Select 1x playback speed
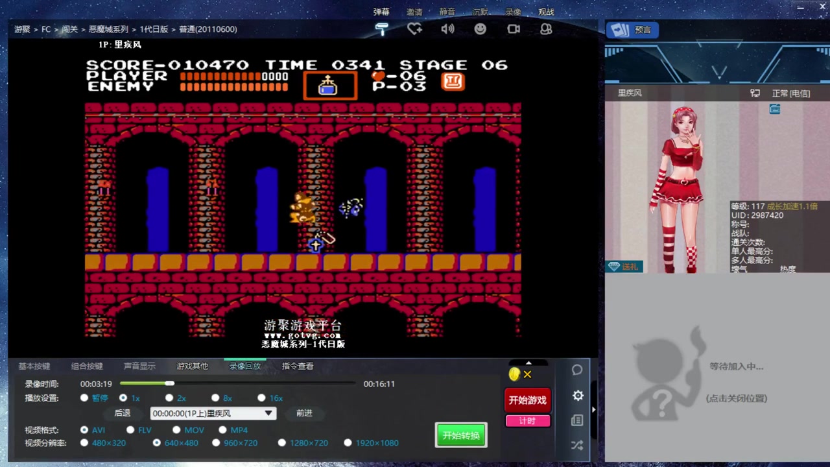The height and width of the screenshot is (467, 830). click(x=123, y=398)
